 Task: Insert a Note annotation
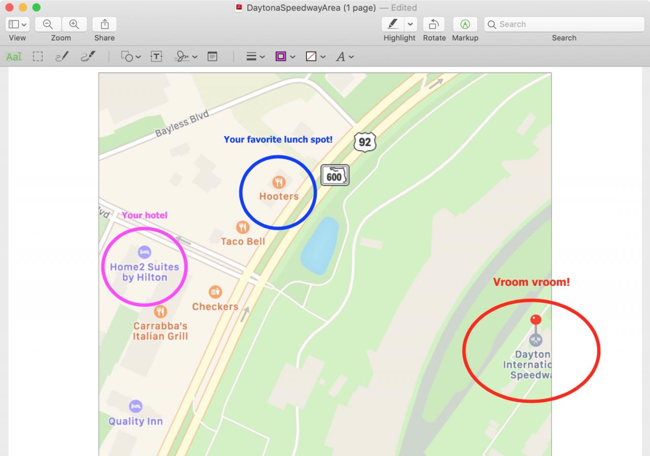click(212, 57)
